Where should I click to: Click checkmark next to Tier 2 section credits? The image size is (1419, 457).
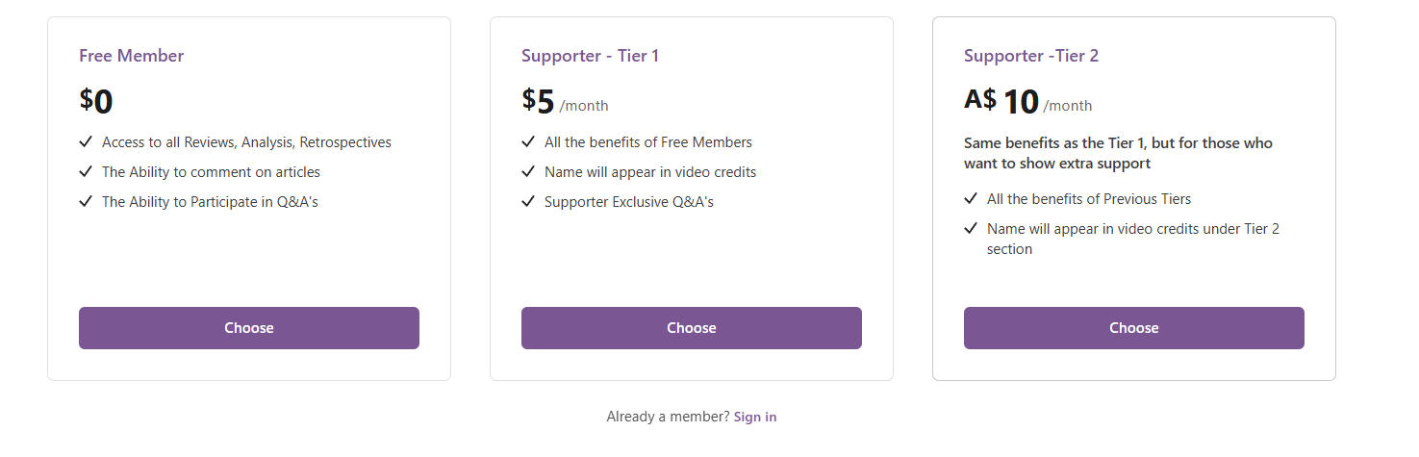coord(971,229)
